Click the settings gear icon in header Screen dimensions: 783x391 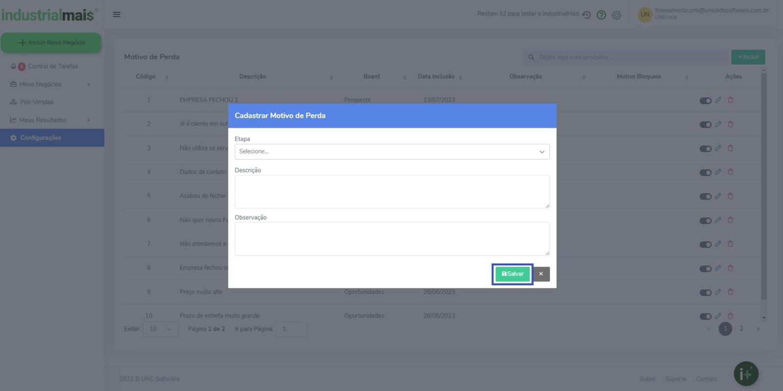pyautogui.click(x=617, y=15)
